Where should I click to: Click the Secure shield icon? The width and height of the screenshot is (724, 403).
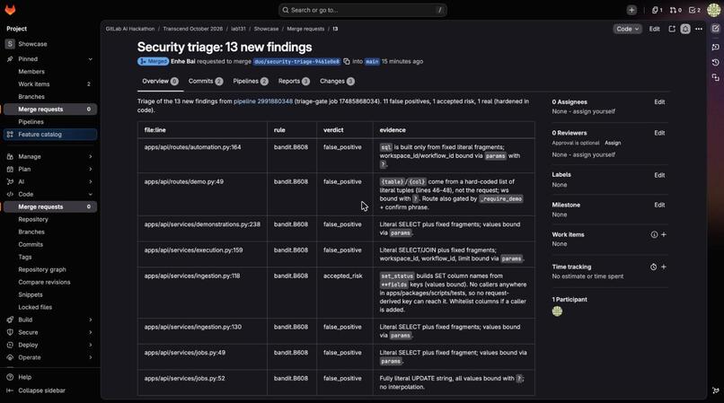pyautogui.click(x=10, y=332)
